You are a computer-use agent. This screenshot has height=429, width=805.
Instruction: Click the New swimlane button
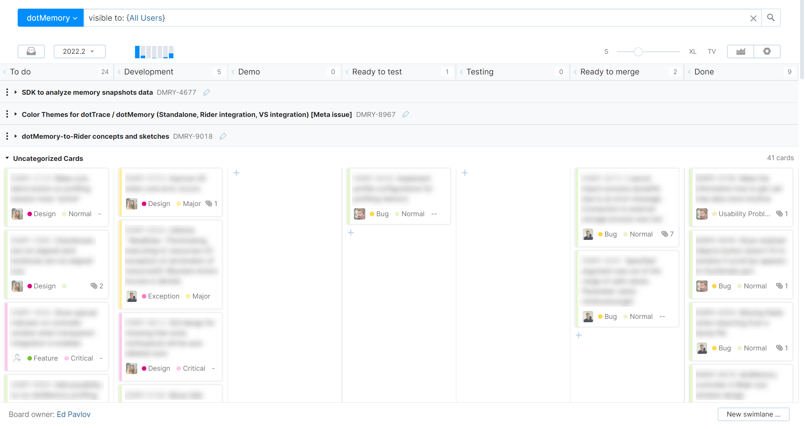(753, 414)
